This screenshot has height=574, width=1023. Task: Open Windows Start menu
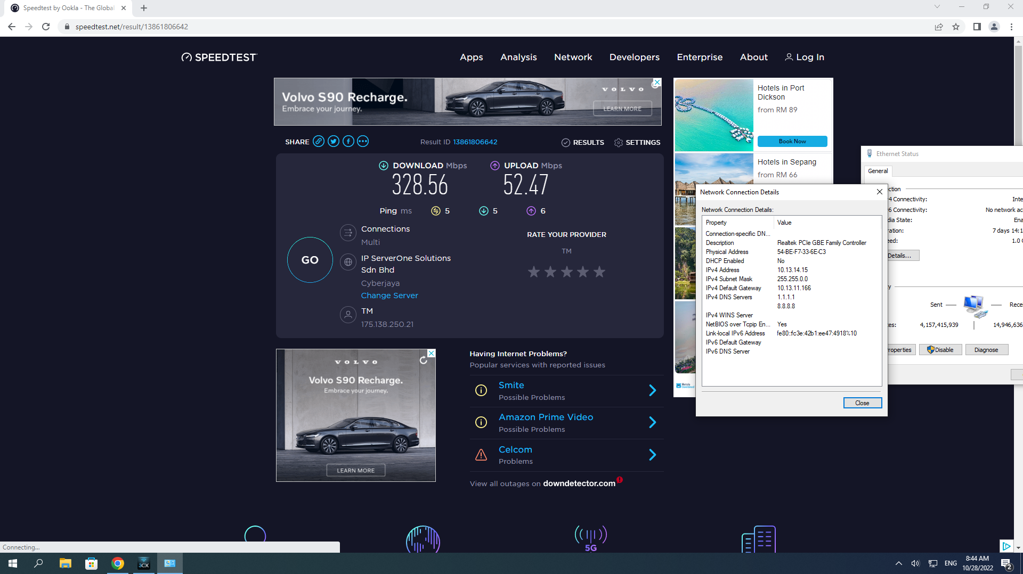pos(13,563)
